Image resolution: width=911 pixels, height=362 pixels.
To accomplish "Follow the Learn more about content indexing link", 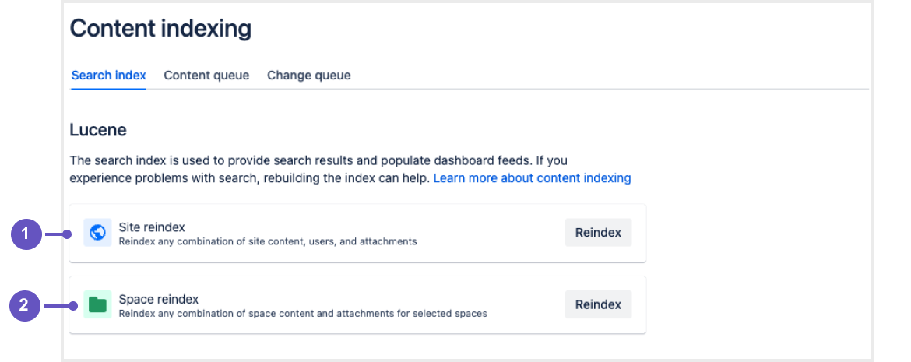I will 532,178.
